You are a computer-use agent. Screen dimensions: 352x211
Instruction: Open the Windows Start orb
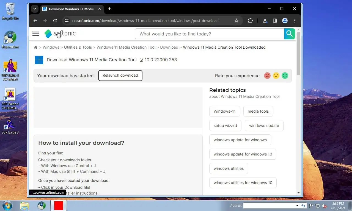pos(7,206)
